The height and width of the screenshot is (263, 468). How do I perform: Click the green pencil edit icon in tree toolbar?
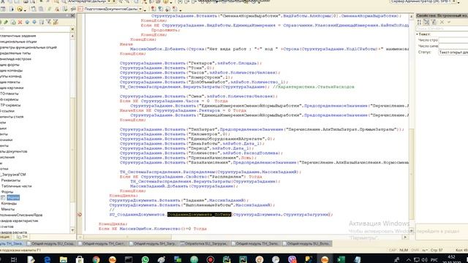pyautogui.click(x=6, y=22)
